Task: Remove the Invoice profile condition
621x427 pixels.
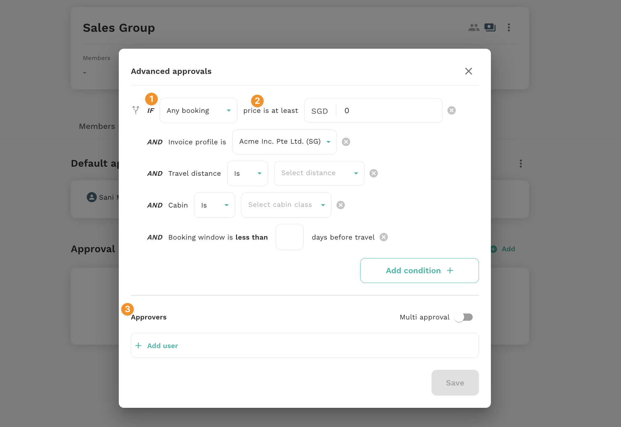Action: coord(346,142)
